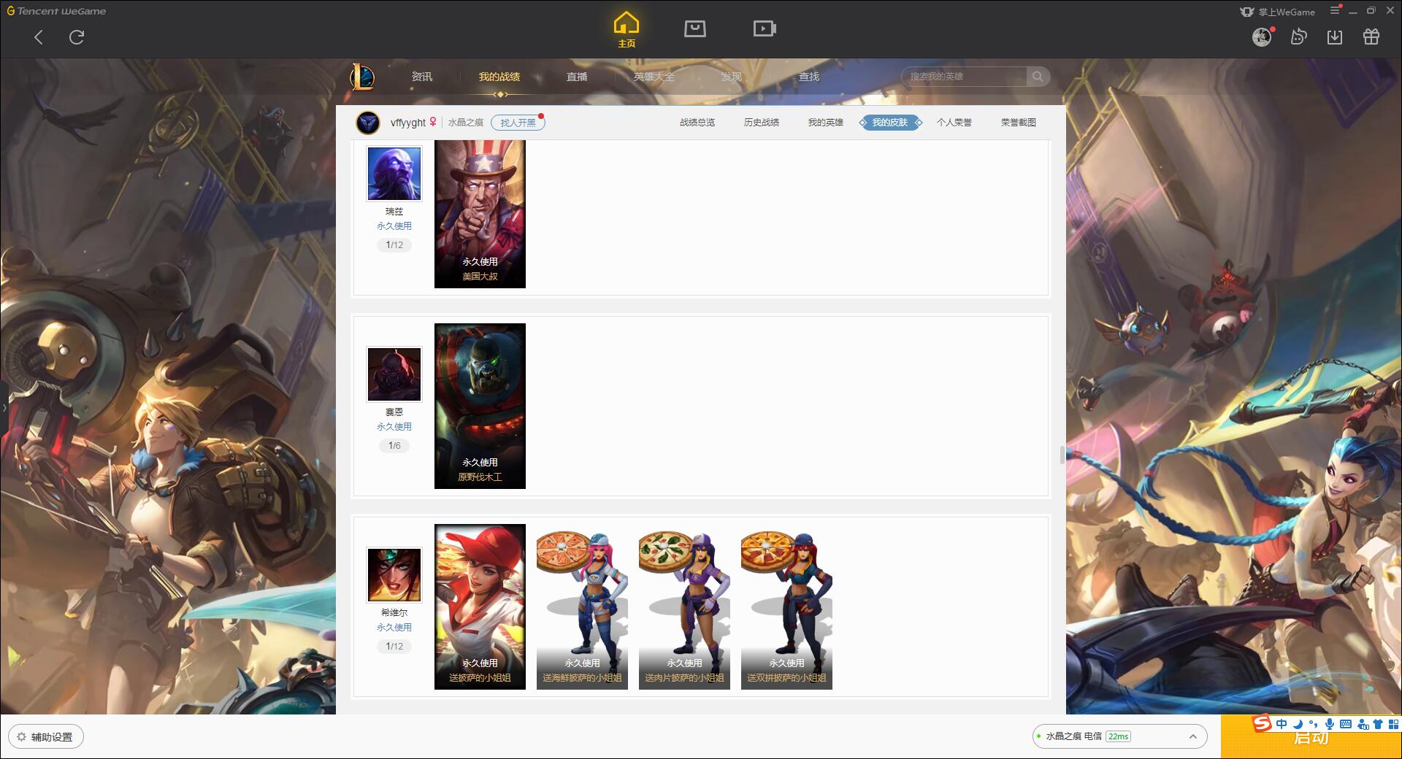This screenshot has height=759, width=1402.
Task: Click the 22ms latency badge
Action: (x=1118, y=736)
